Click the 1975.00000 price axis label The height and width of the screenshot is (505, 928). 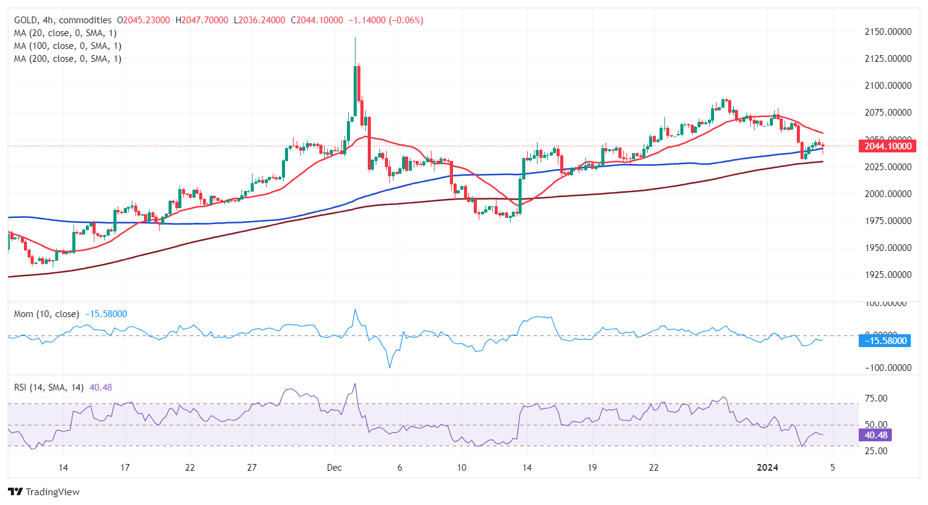coord(888,221)
